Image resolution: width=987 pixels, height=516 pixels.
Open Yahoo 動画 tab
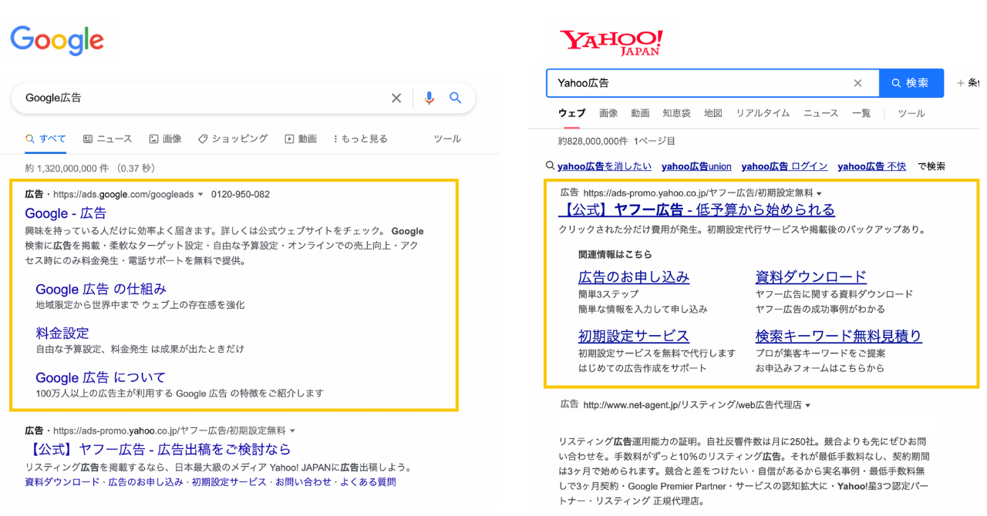point(640,113)
